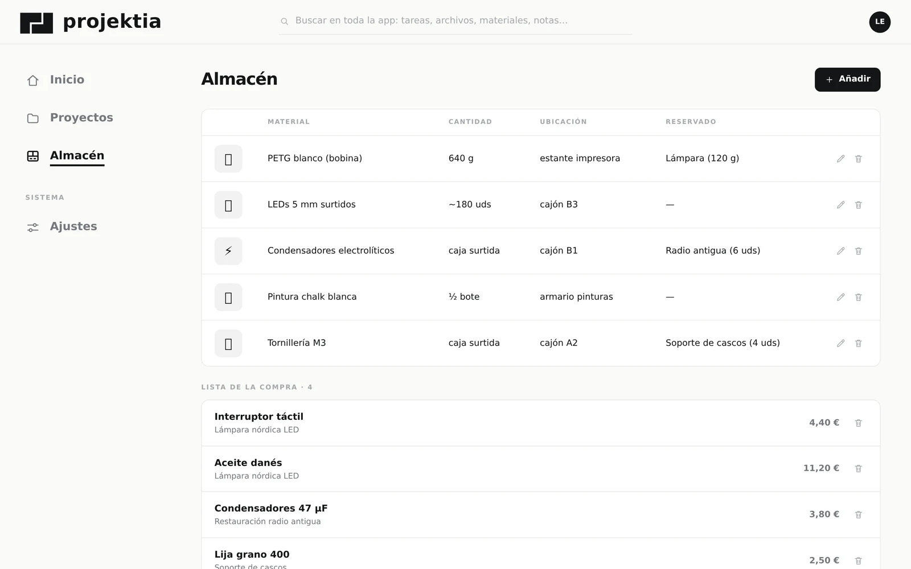Select the Interruptor táctil shopping item
This screenshot has width=911, height=569.
[x=540, y=423]
